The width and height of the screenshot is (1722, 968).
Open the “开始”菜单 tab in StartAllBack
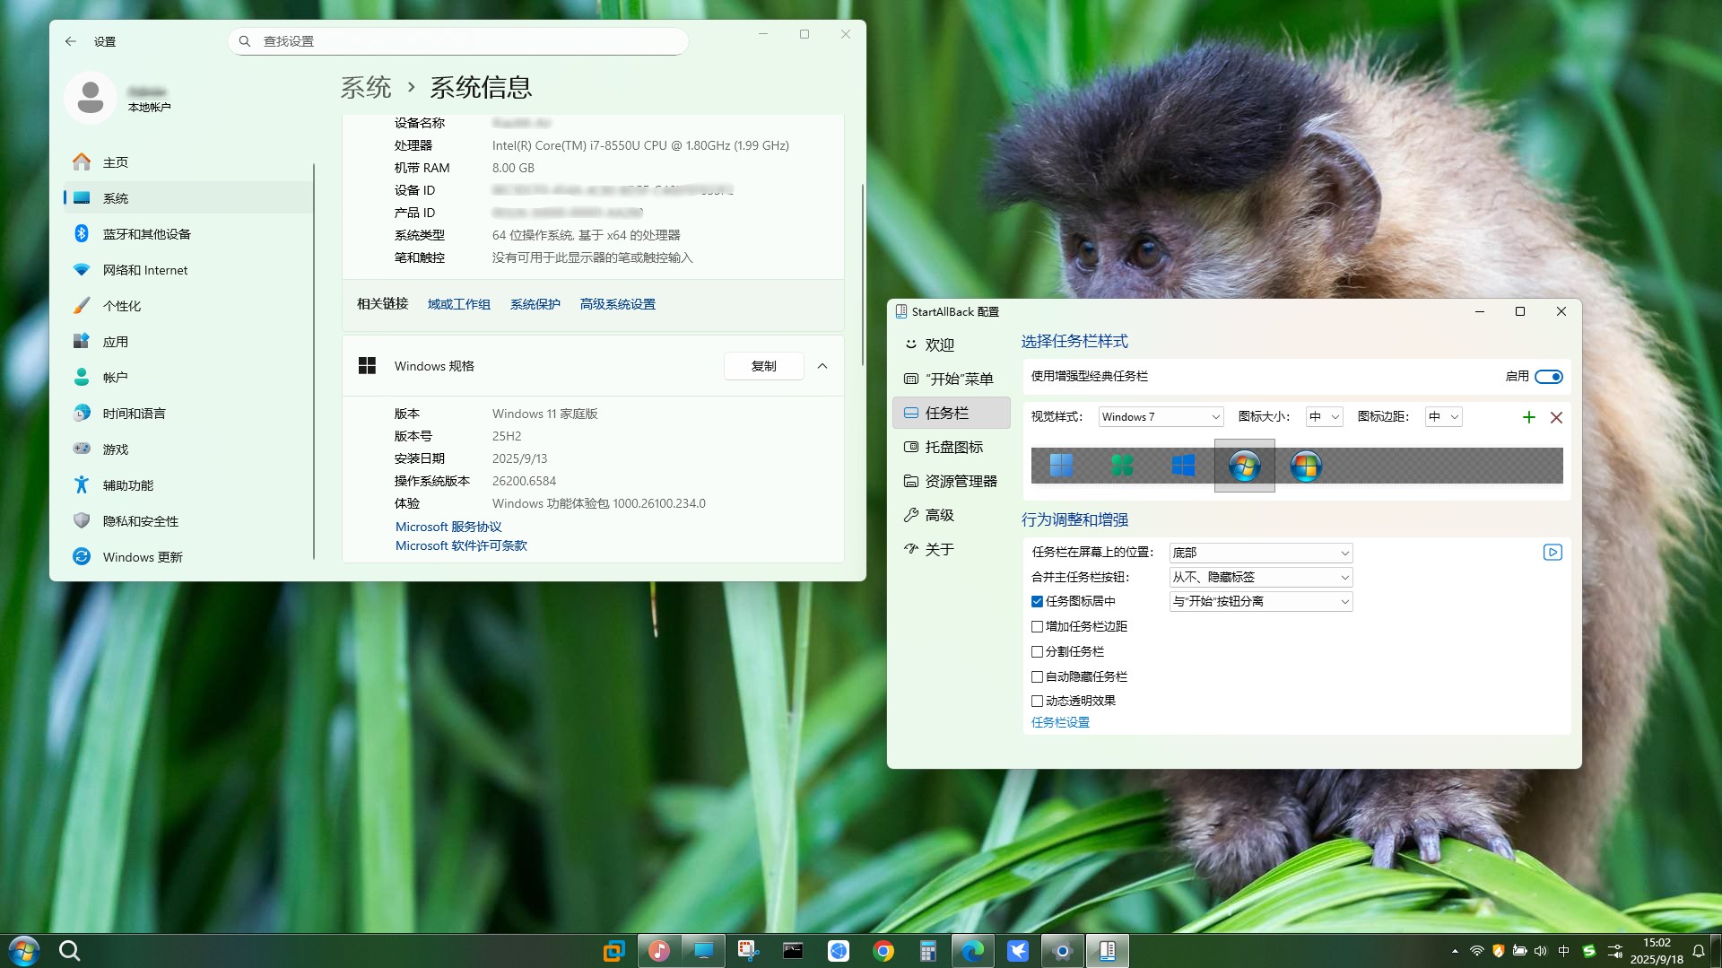click(x=952, y=379)
